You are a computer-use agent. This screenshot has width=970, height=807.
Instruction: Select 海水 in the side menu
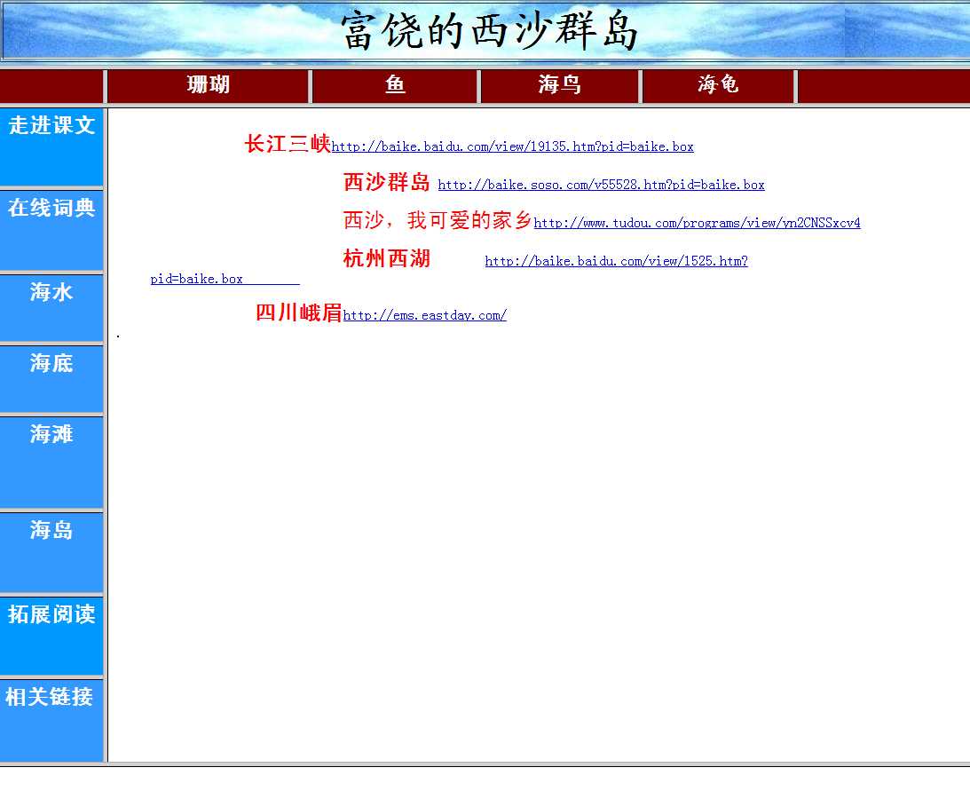[x=51, y=292]
